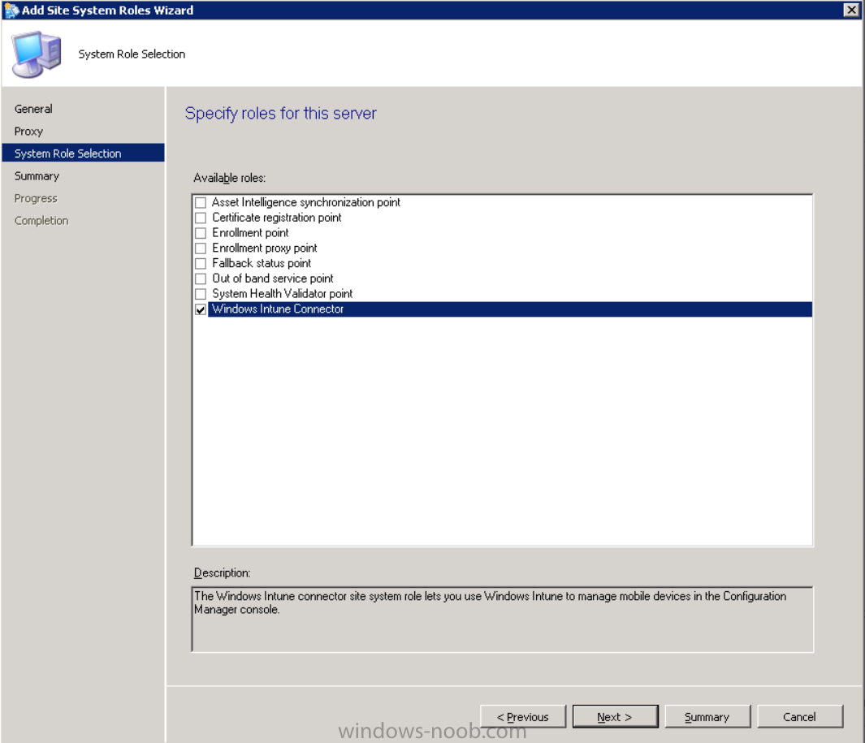Select System Health Validator point label
The height and width of the screenshot is (743, 865).
coord(283,294)
